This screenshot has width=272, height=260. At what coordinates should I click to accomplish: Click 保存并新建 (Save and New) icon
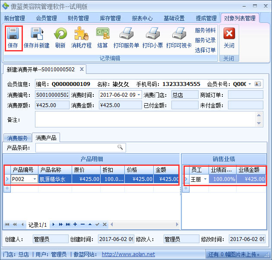click(36, 34)
